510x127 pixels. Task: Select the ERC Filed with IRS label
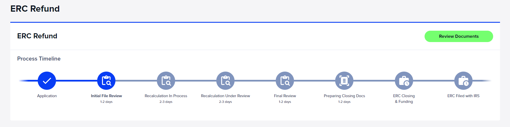click(x=463, y=96)
